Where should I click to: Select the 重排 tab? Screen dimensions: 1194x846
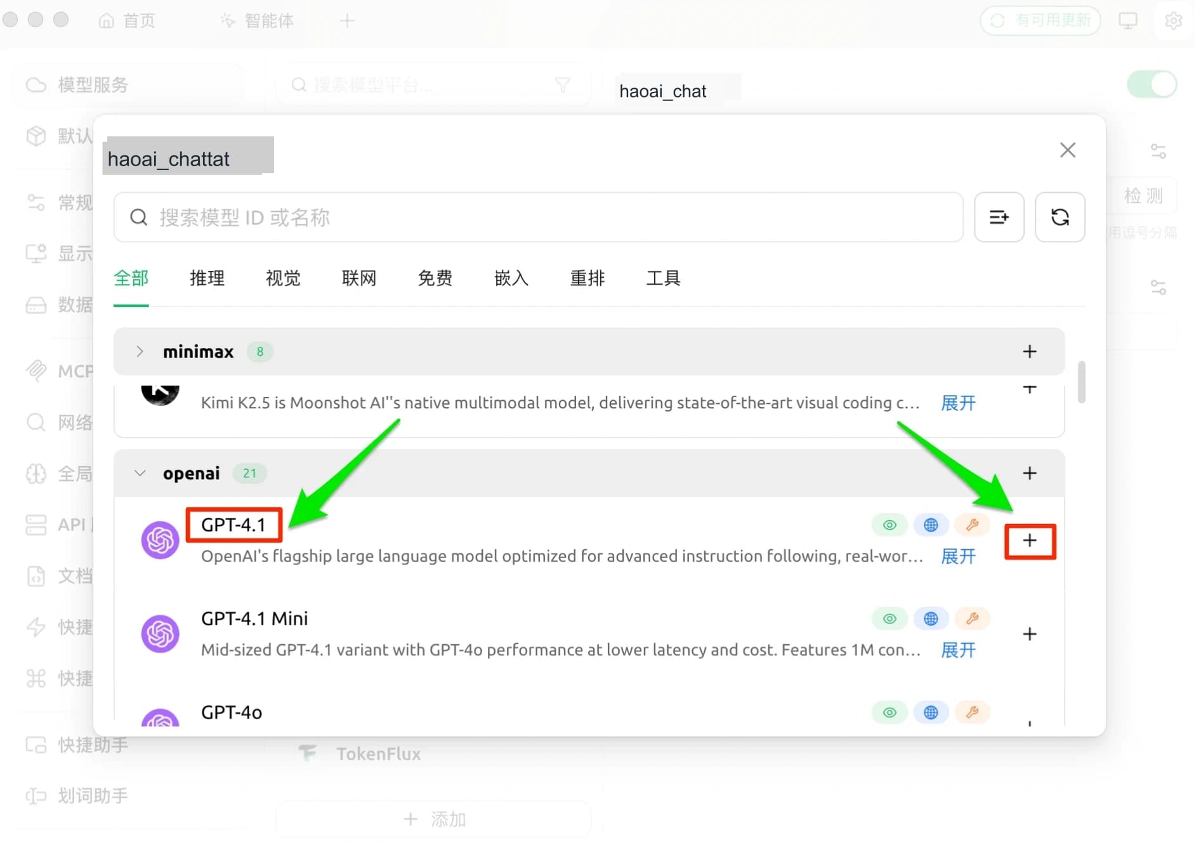[587, 278]
